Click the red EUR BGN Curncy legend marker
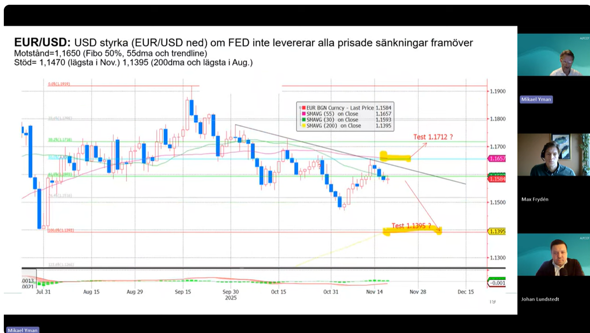This screenshot has width=590, height=333. pos(304,108)
